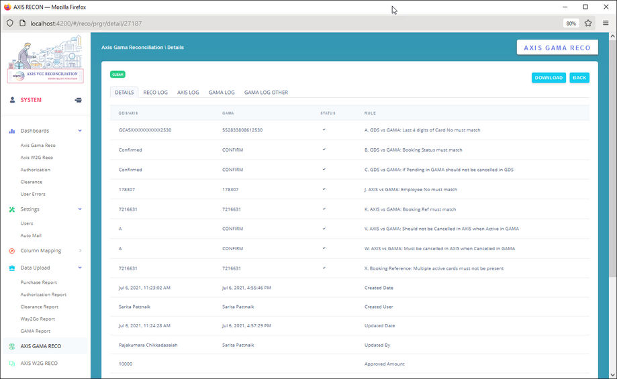
Task: Click the status checkmark for rule A
Action: click(x=324, y=129)
